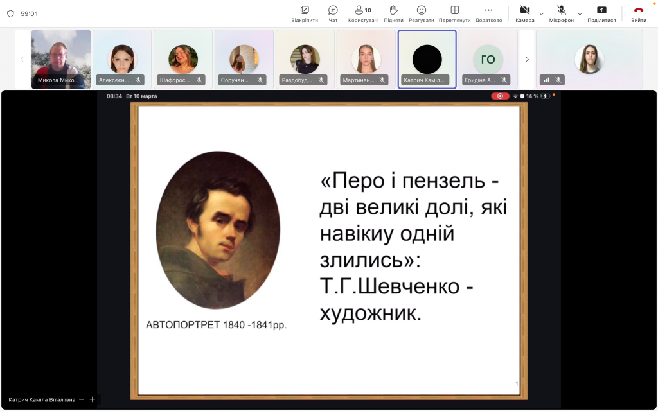
Task: Click the shield security icon
Action: click(10, 13)
